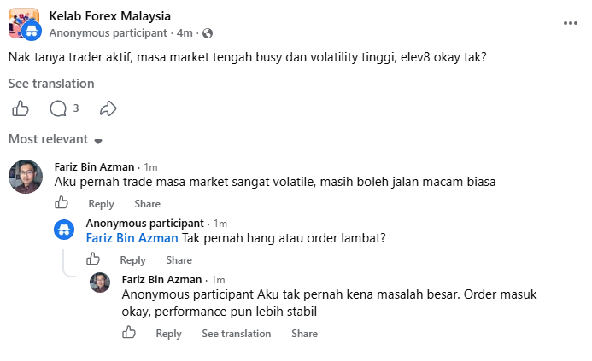This screenshot has height=361, width=592.
Task: Like the main post with thumbs-up icon
Action: [x=21, y=108]
